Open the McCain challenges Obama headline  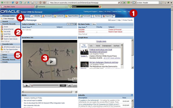coord(104,62)
